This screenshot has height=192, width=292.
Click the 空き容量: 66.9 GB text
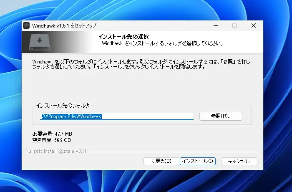point(52,140)
